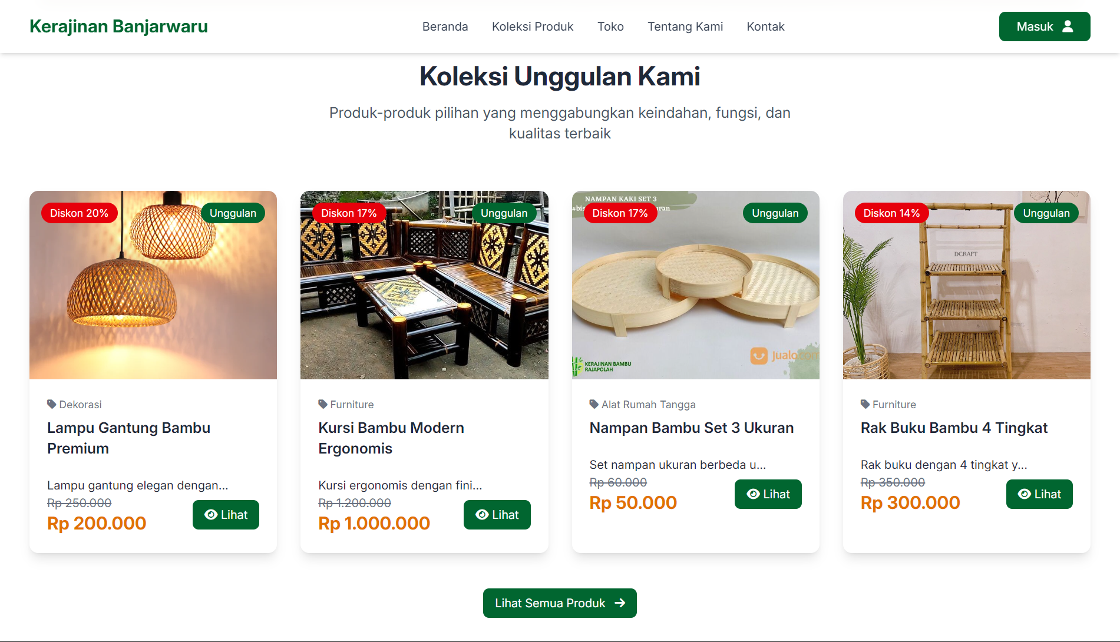Go to Koleksi Produk in navigation
The image size is (1120, 642).
[x=533, y=27]
